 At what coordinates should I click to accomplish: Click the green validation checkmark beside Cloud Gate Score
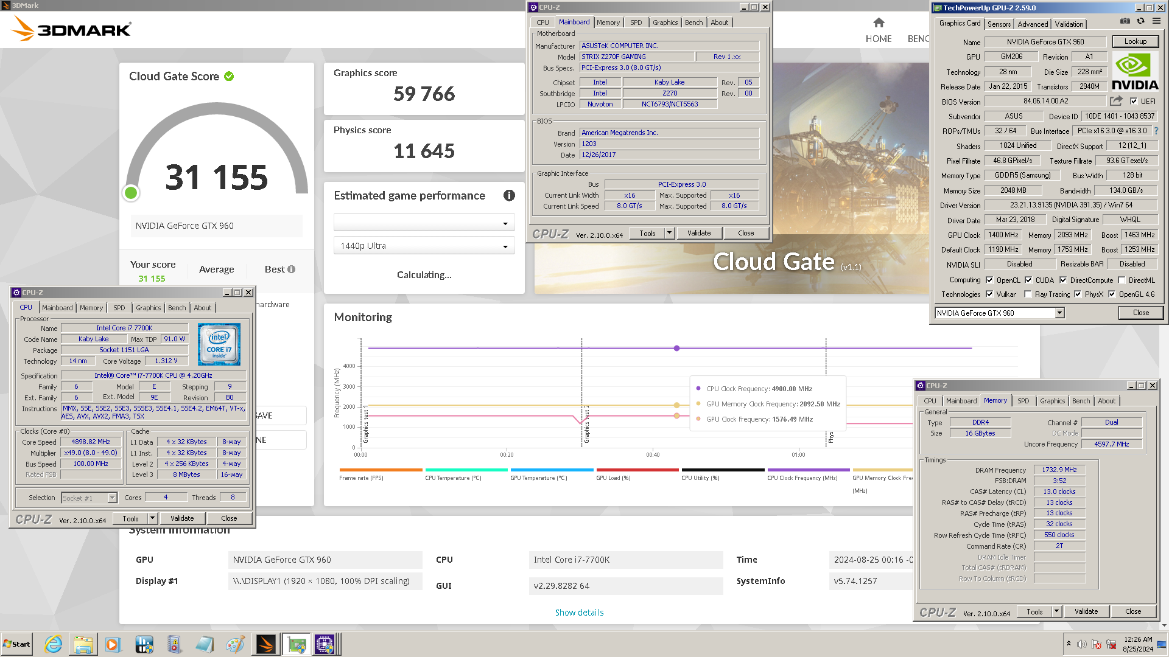pos(229,76)
